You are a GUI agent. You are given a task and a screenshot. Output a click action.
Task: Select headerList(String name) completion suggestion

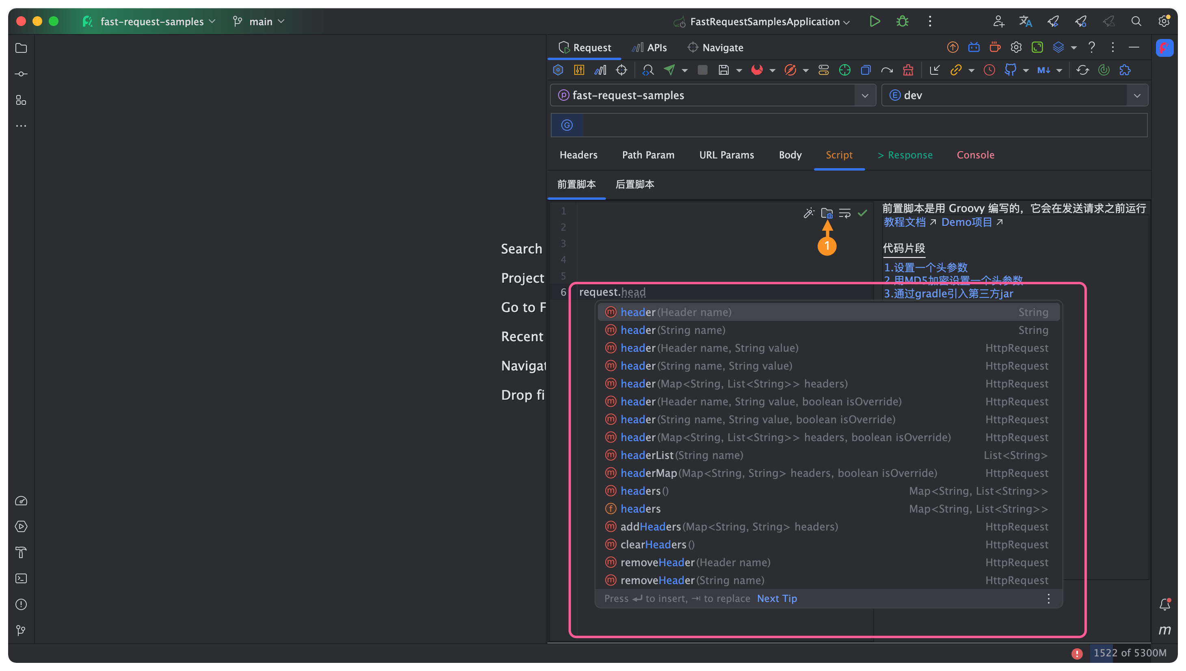tap(682, 455)
